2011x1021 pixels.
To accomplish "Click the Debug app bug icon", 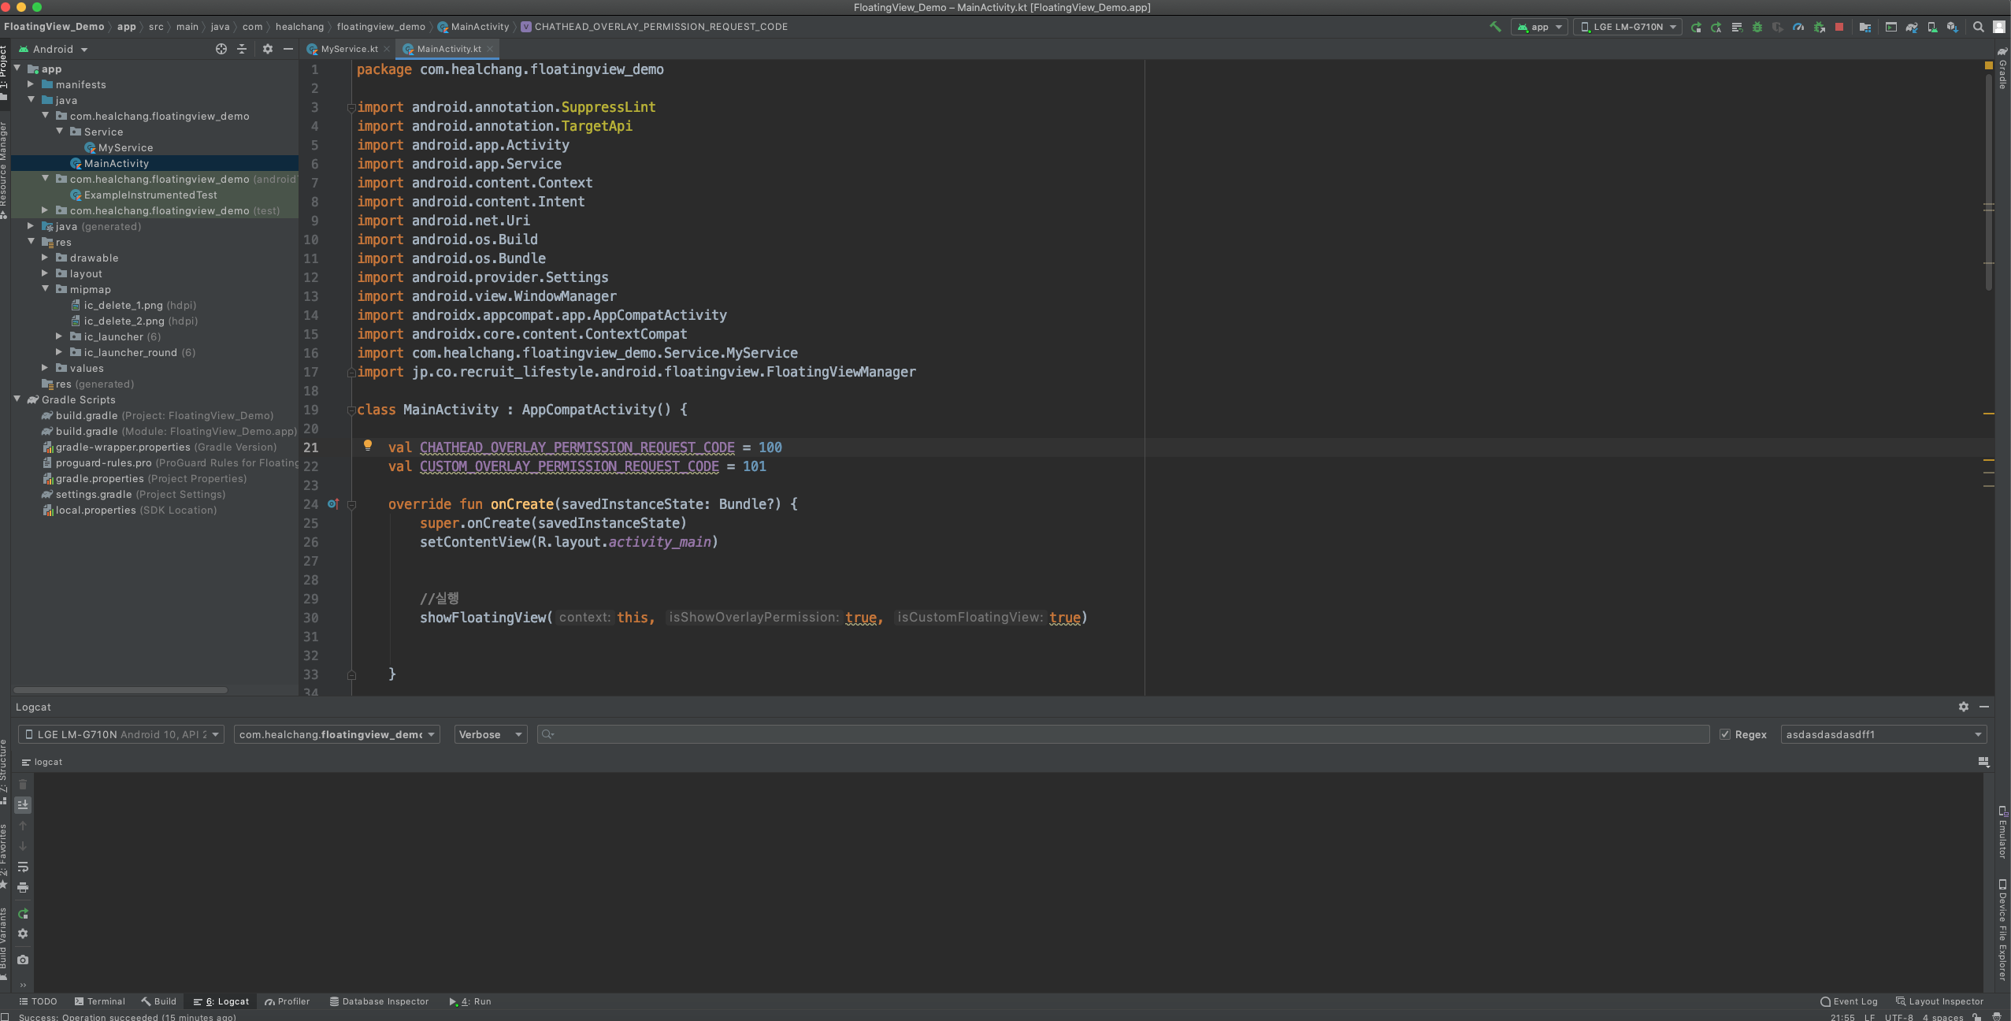I will 1757,27.
